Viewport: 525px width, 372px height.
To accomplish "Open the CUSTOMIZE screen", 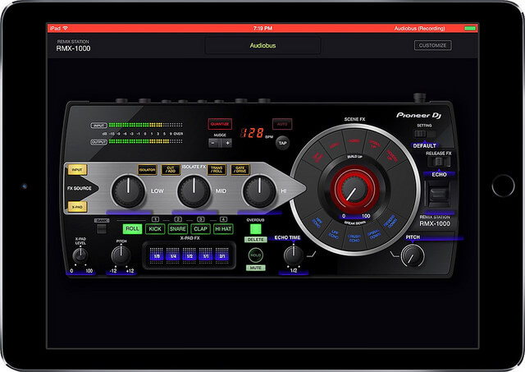I will coord(432,45).
